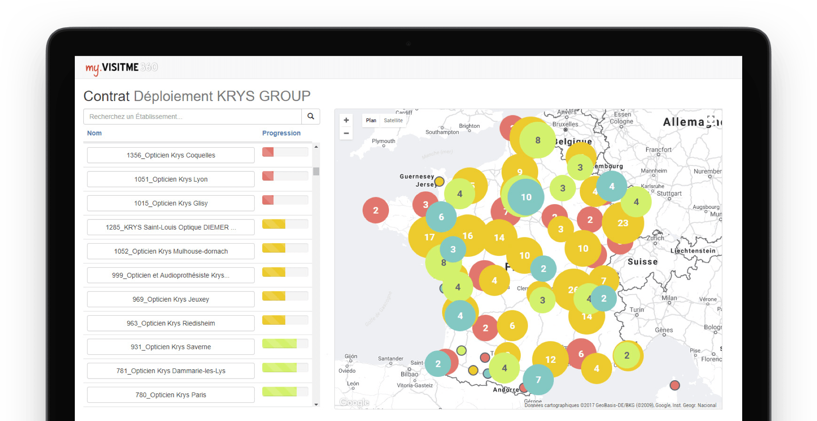The height and width of the screenshot is (421, 817).
Task: Open 963_Opticien Krys Riedisheim
Action: [x=171, y=323]
